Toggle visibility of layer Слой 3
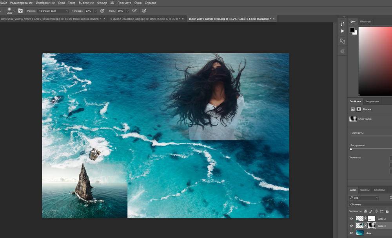392x238 pixels. click(x=351, y=226)
